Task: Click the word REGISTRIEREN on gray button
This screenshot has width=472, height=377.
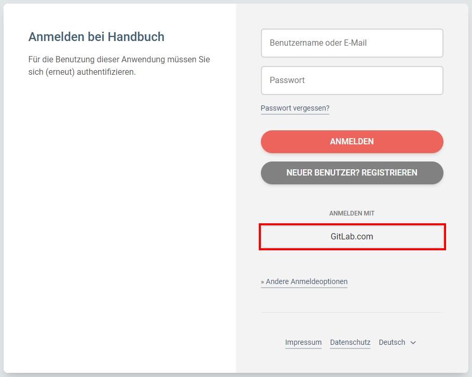Action: tap(389, 173)
